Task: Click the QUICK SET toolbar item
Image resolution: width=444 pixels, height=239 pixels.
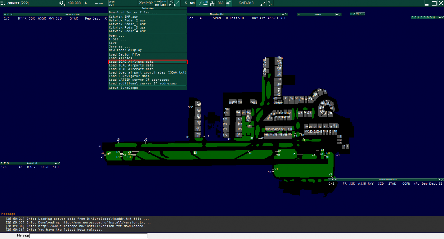Action: click(164, 3)
